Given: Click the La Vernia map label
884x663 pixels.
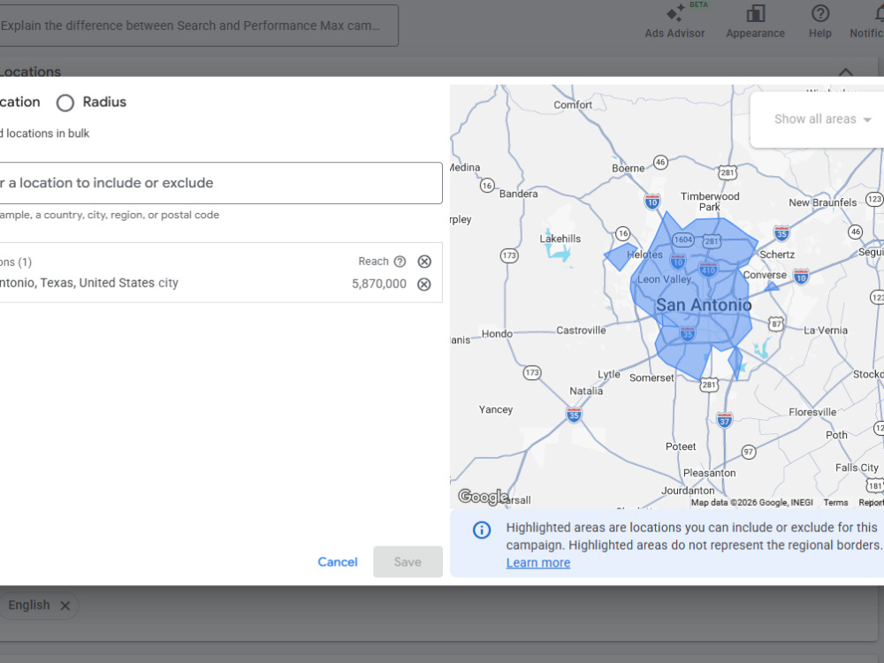Looking at the screenshot, I should pyautogui.click(x=826, y=331).
